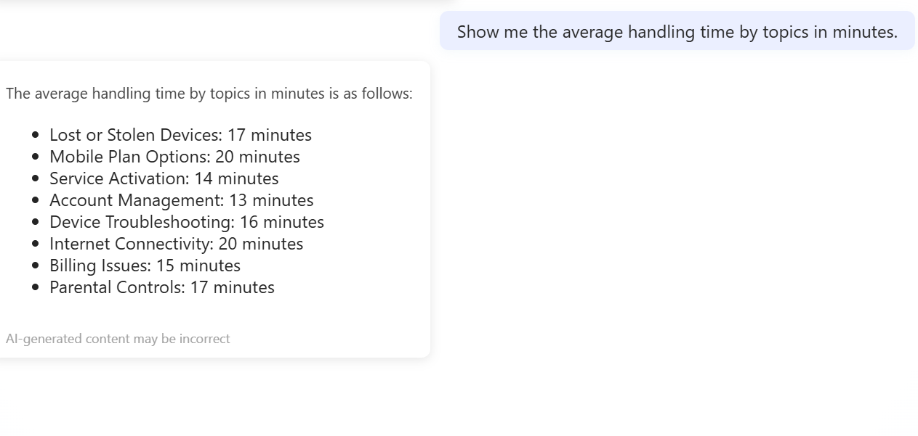
Task: Click the bullet before Lost or Stolen Devices
Action: point(36,135)
